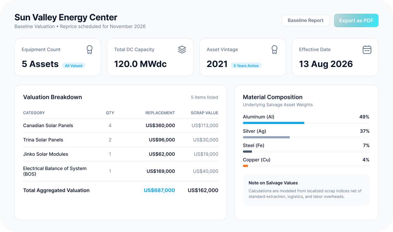393x232 pixels.
Task: Click the Asset Vintage label
Action: [222, 49]
